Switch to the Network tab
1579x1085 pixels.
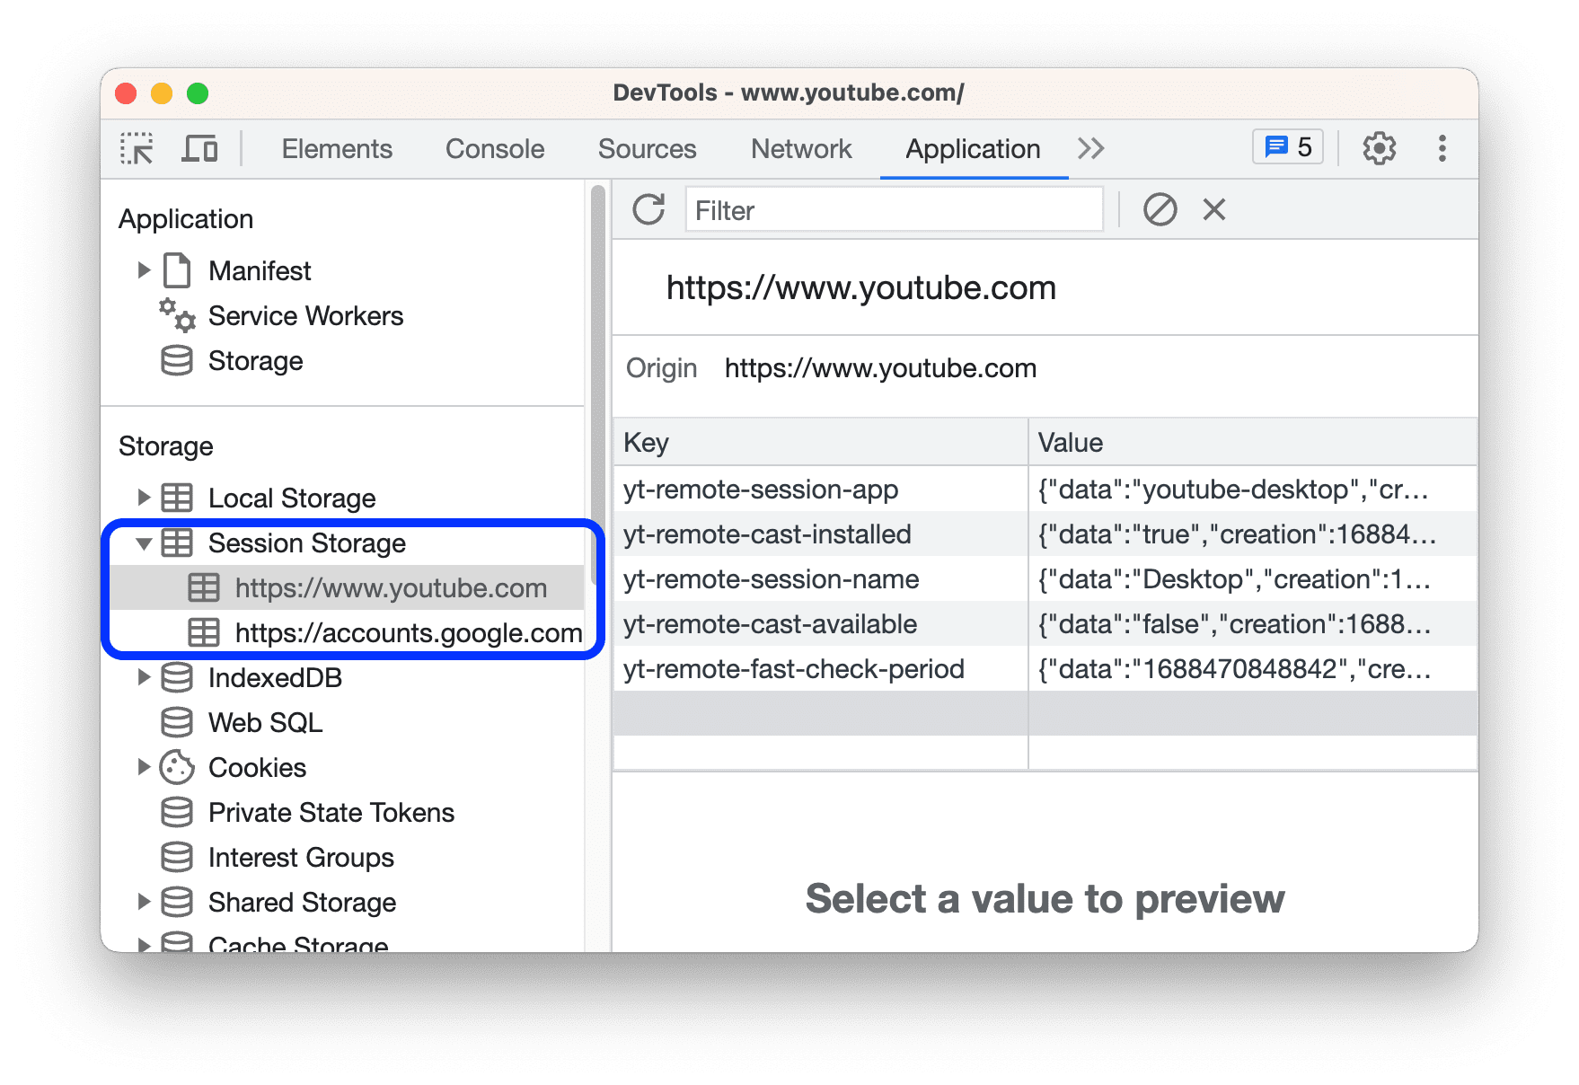tap(800, 148)
